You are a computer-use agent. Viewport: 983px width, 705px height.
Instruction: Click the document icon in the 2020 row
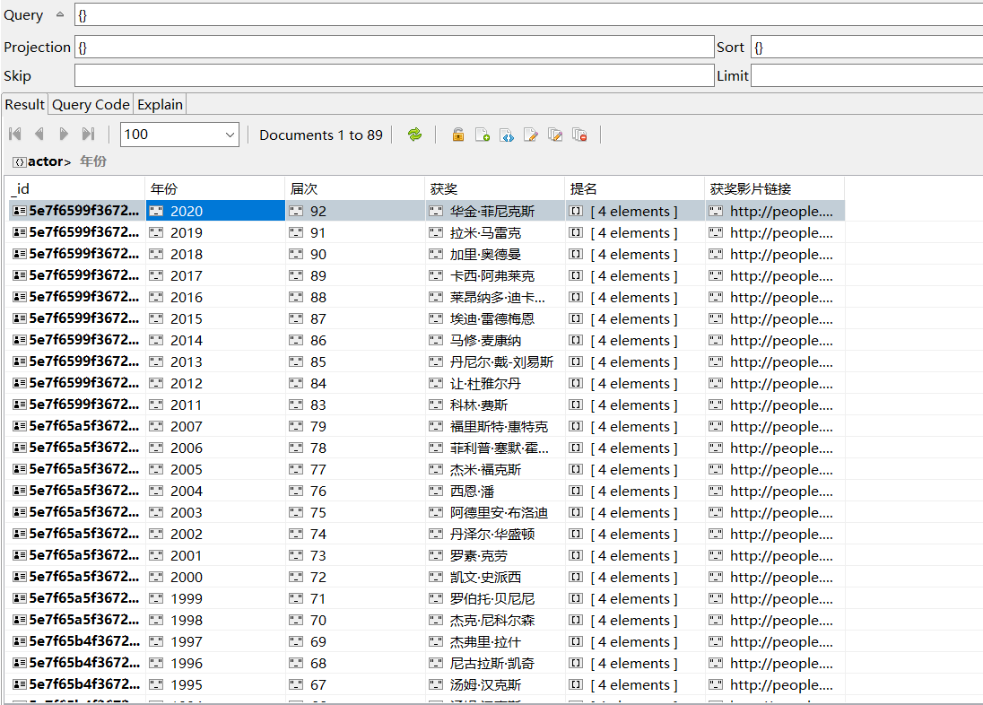click(x=20, y=211)
